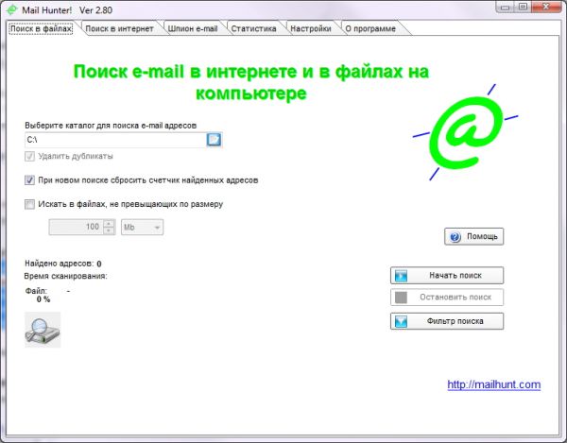Viewport: 567px width, 443px height.
Task: Click the '0 %' progress text
Action: pos(43,299)
